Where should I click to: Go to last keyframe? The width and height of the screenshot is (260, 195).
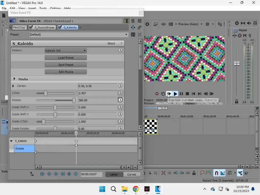(x=62, y=174)
